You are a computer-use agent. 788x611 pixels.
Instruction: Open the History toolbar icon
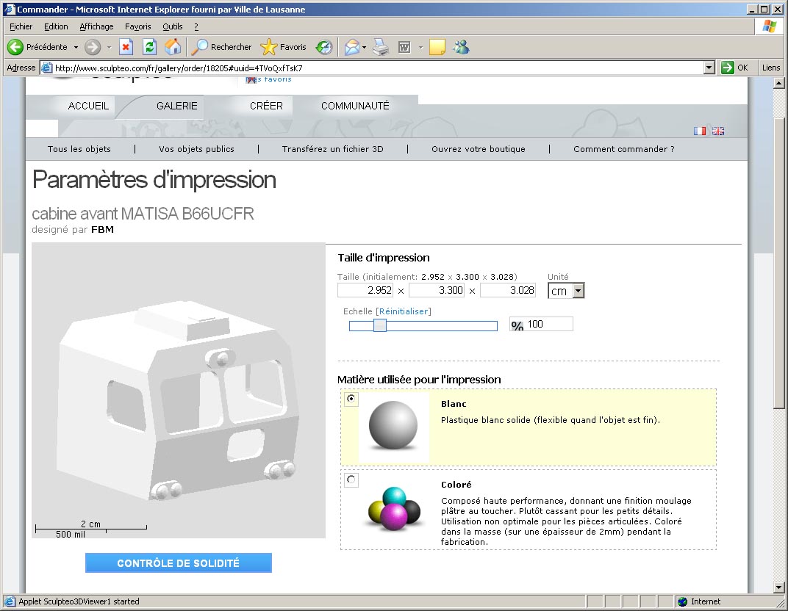pyautogui.click(x=324, y=47)
